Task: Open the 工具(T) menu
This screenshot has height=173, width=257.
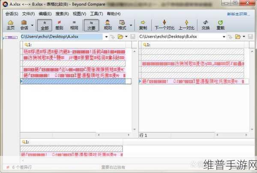Action: tap(96, 14)
